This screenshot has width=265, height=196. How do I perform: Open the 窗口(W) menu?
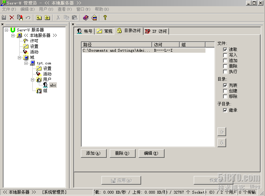pyautogui.click(x=83, y=9)
